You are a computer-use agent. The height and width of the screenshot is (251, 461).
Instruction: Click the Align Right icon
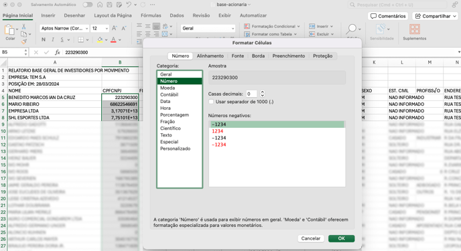click(x=156, y=34)
